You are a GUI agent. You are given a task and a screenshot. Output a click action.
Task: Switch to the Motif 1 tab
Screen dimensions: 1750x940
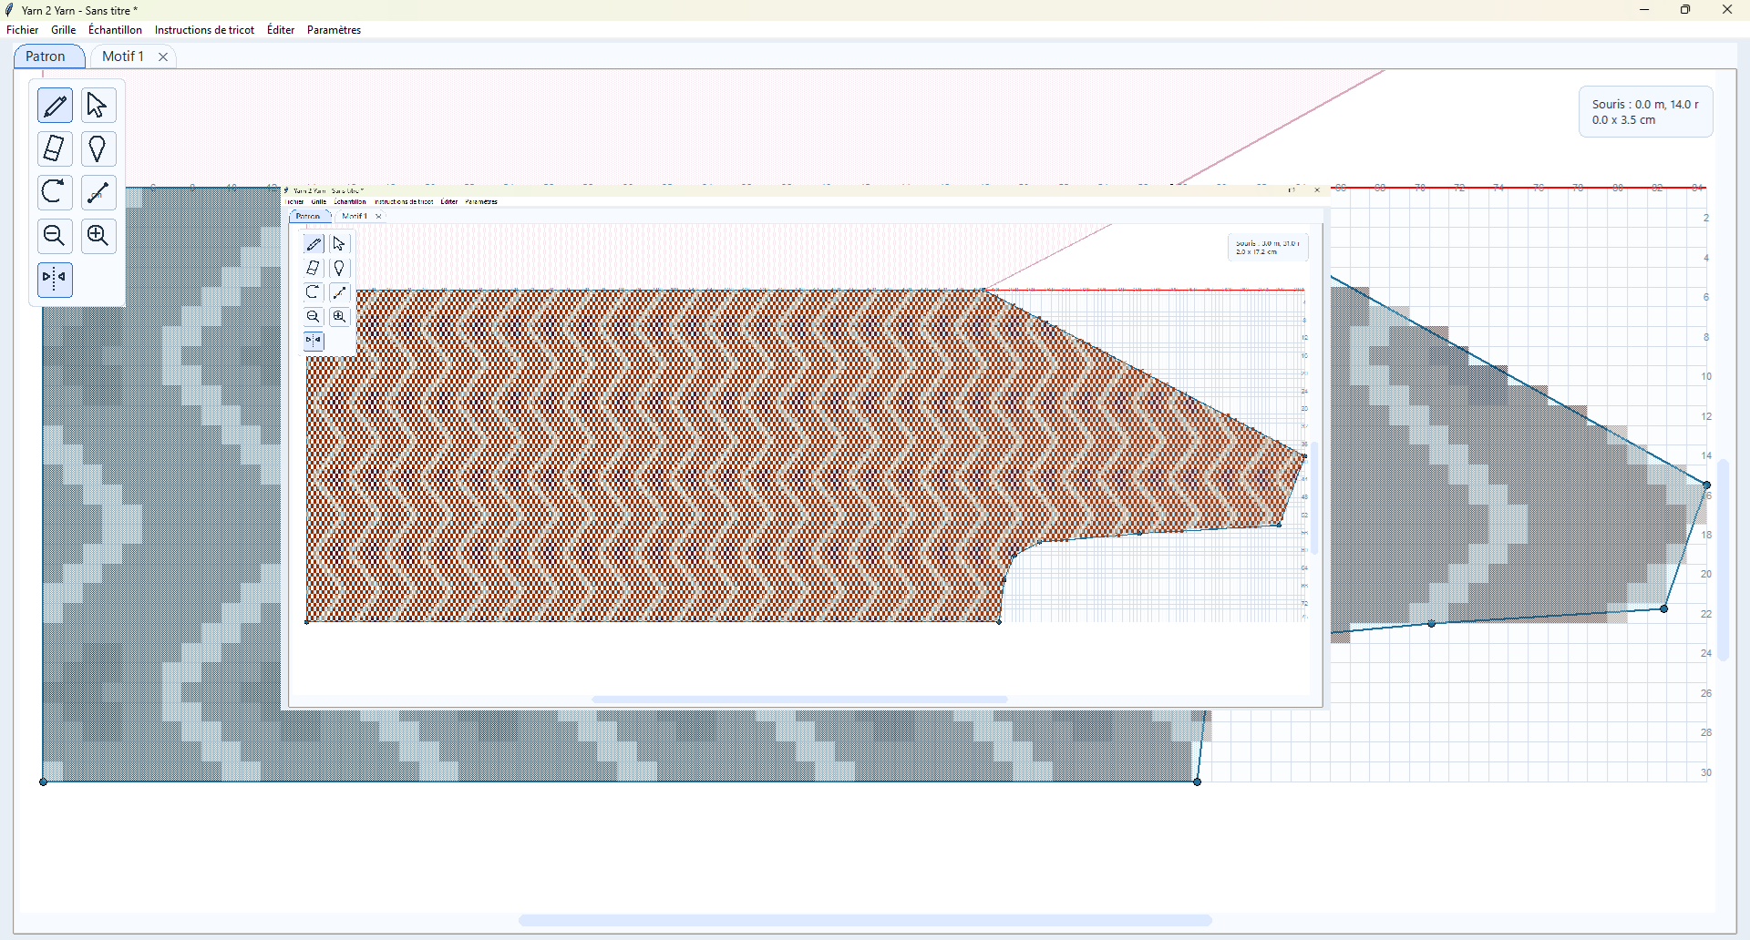[123, 56]
